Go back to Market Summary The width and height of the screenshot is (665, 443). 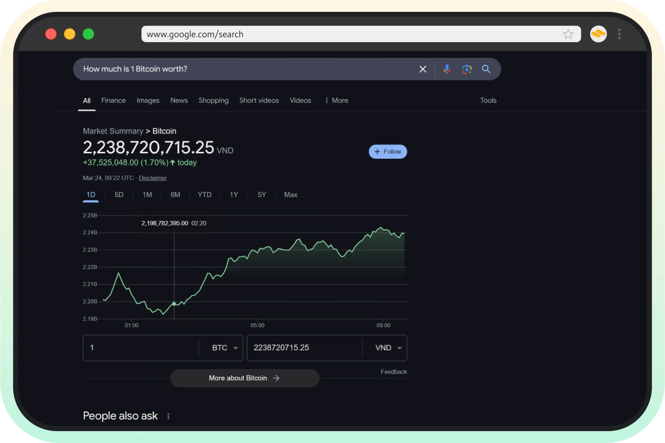click(113, 131)
